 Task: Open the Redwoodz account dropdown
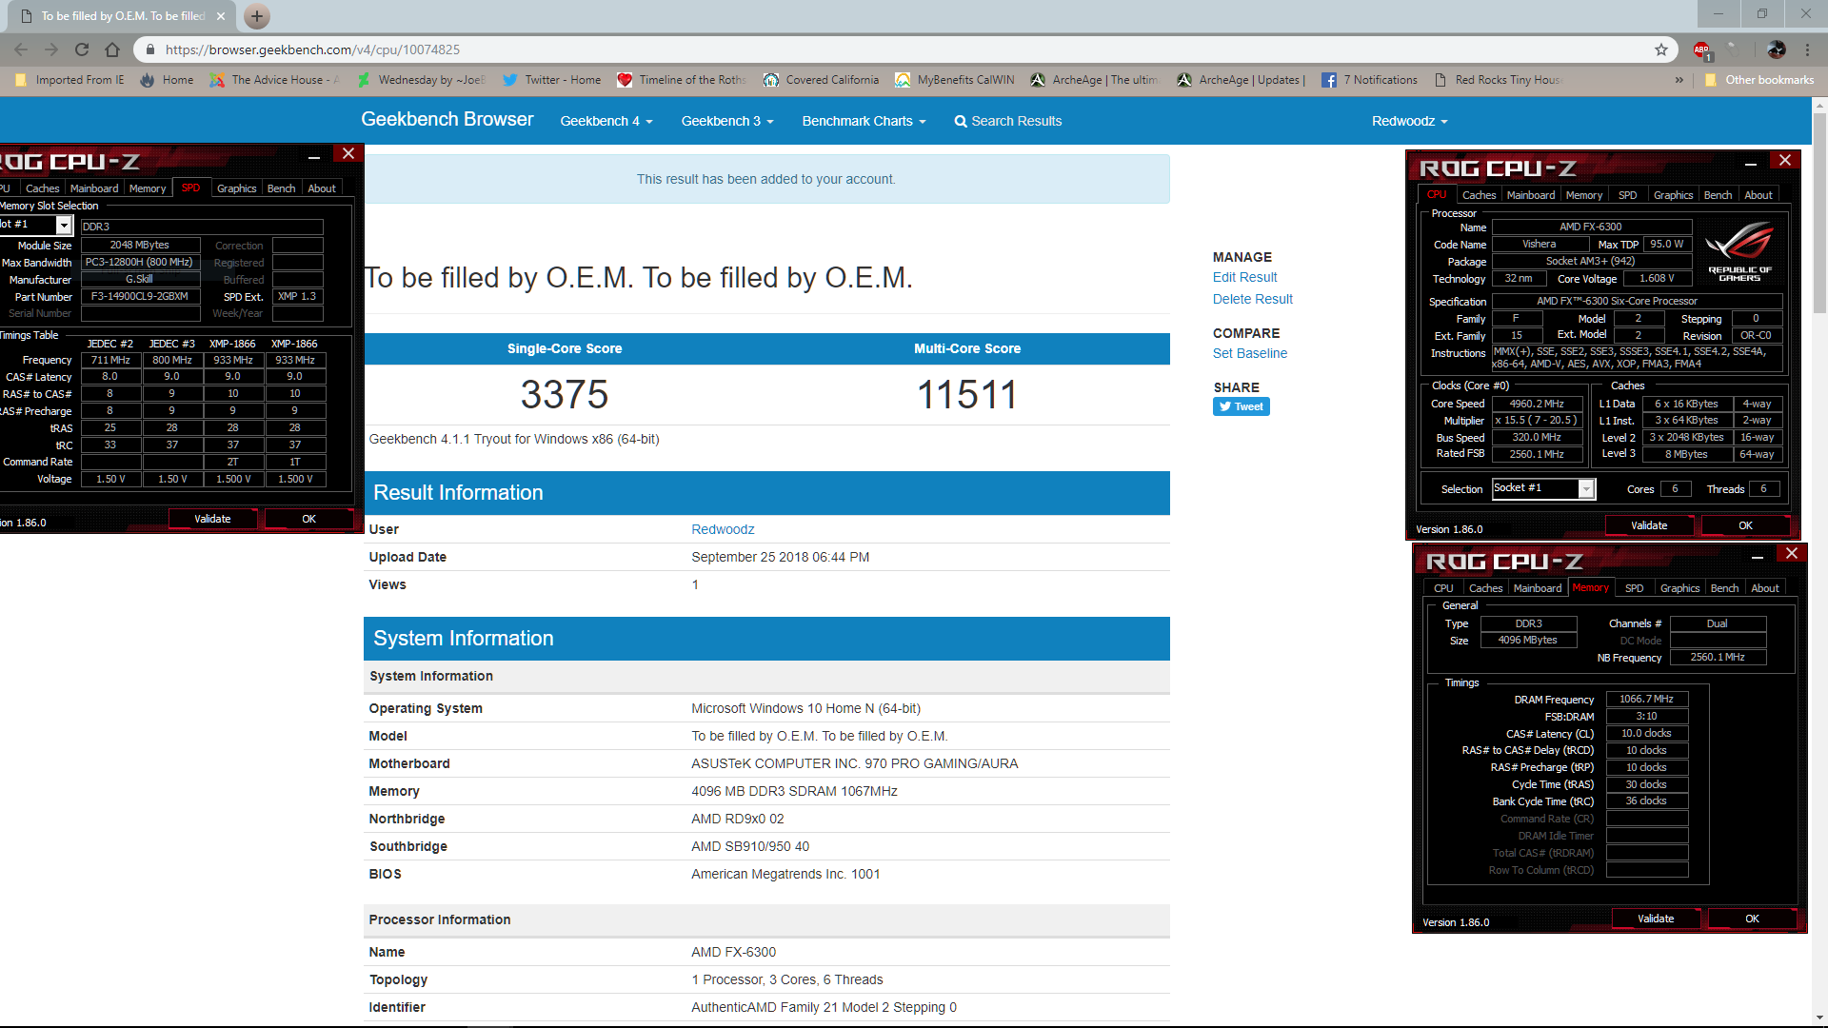(1409, 121)
